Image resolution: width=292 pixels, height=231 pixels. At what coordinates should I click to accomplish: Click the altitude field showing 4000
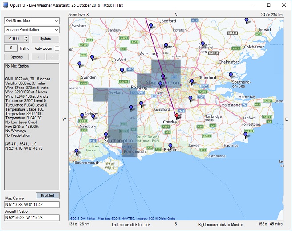point(14,39)
